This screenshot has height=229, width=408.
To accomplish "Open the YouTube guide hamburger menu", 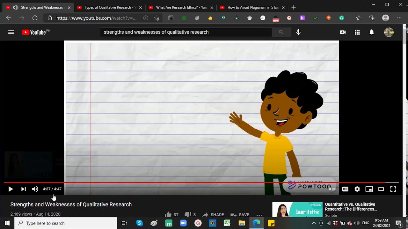I will click(x=11, y=32).
